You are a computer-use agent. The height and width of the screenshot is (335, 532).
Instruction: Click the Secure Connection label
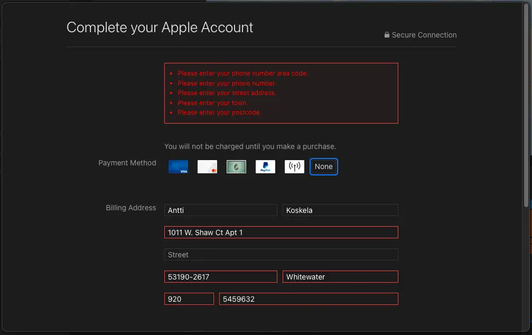424,35
